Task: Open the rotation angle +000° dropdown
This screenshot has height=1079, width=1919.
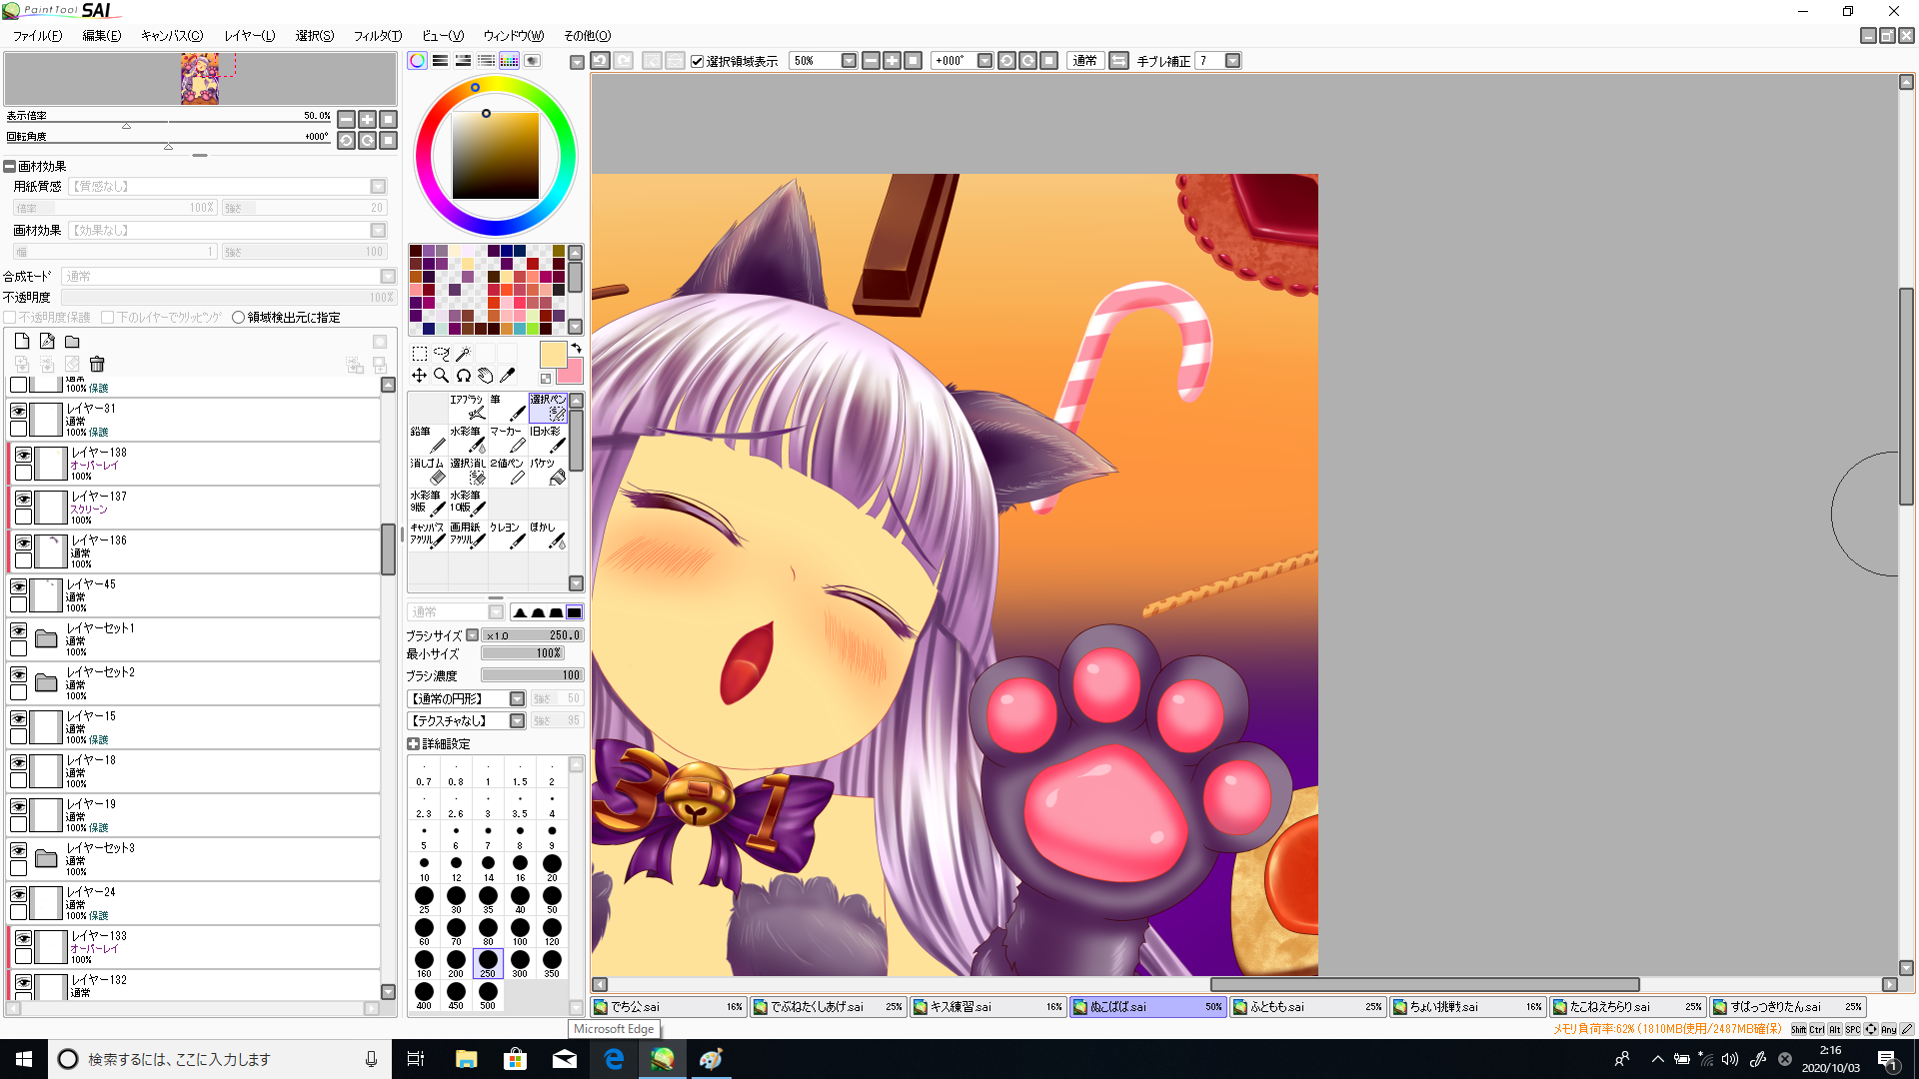Action: pyautogui.click(x=984, y=61)
